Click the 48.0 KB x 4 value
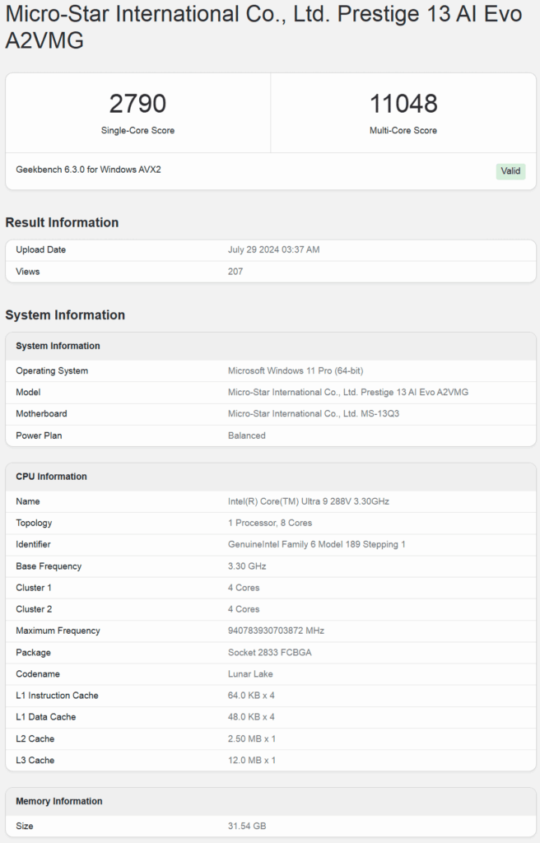Viewport: 540px width, 843px height. click(x=251, y=717)
